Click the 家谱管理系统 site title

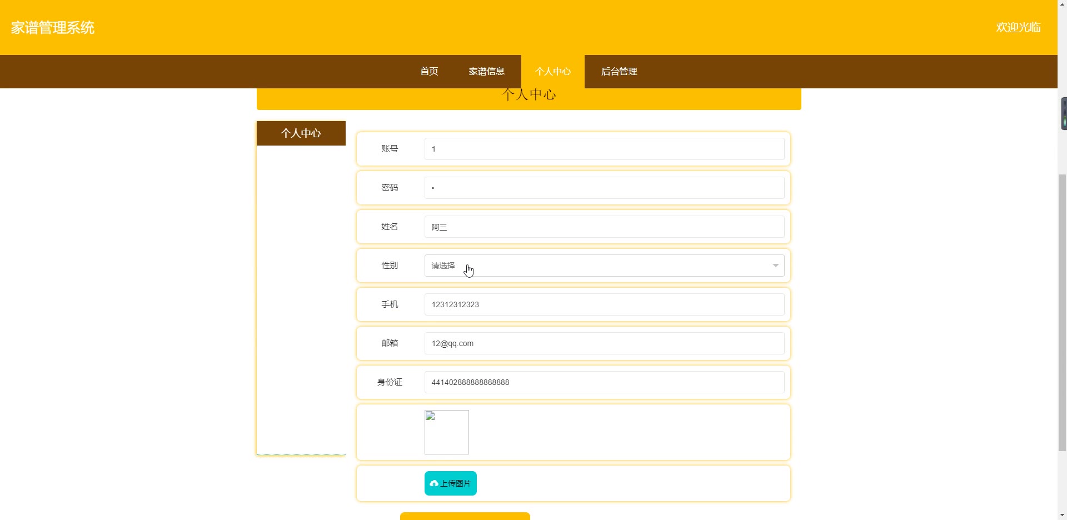53,28
